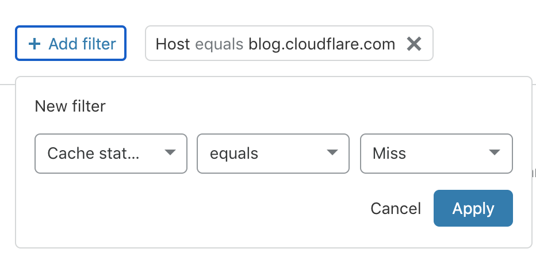Click the equals operator dropdown arrow
Image resolution: width=536 pixels, height=260 pixels.
(332, 152)
